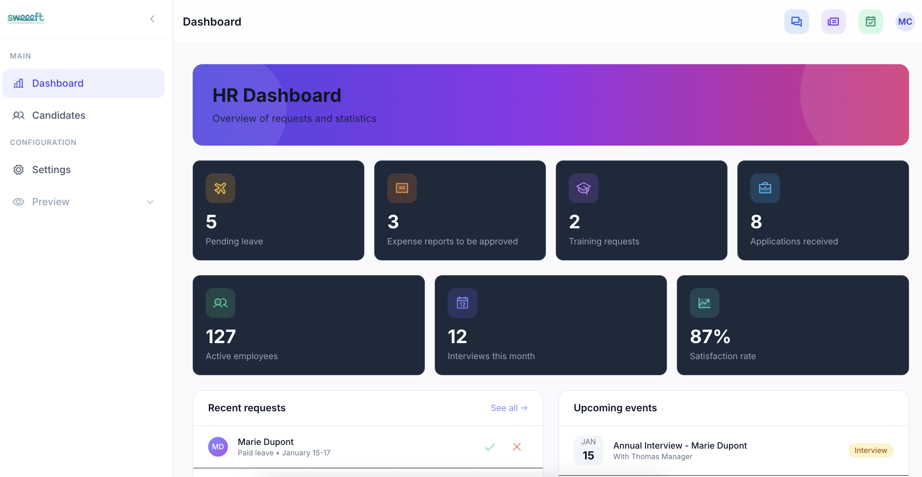Viewport: 922px width, 477px height.
Task: Toggle the Preview visibility eye icon
Action: click(x=18, y=202)
